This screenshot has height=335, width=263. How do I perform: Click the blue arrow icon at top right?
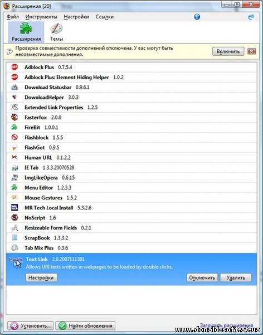tap(251, 17)
